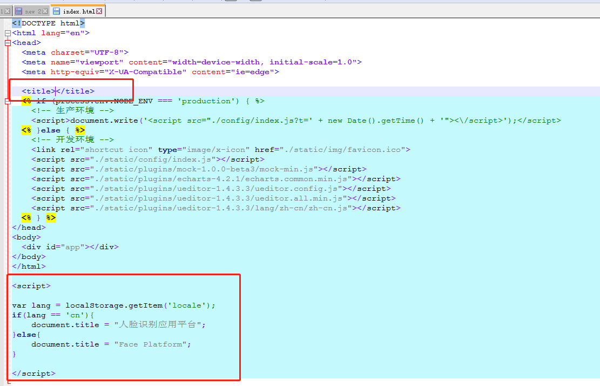This screenshot has height=386, width=600.
Task: Click the '<div id="app"></div>' line
Action: point(70,247)
